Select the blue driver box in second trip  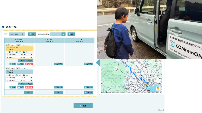click(19, 72)
